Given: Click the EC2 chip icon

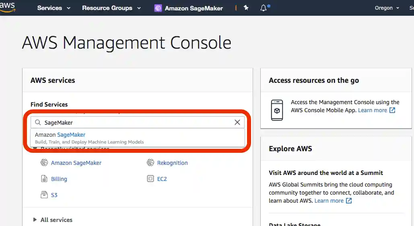Looking at the screenshot, I should coord(150,179).
